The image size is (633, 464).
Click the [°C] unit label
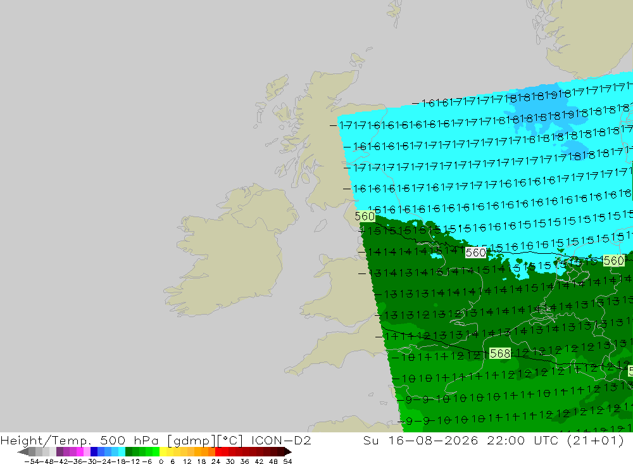(230, 441)
